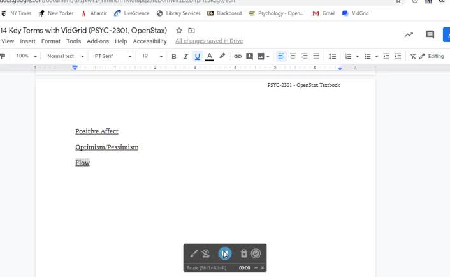The width and height of the screenshot is (450, 277).
Task: Expand the PT Serif font dropdown
Action: point(113,56)
